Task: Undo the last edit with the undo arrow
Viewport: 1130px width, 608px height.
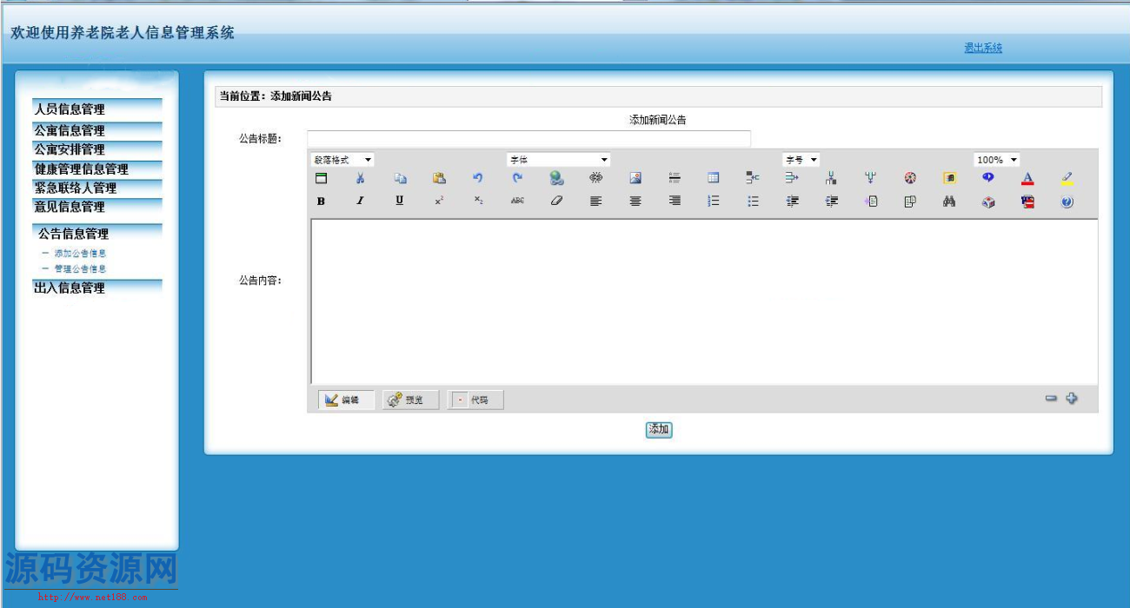Action: 477,178
